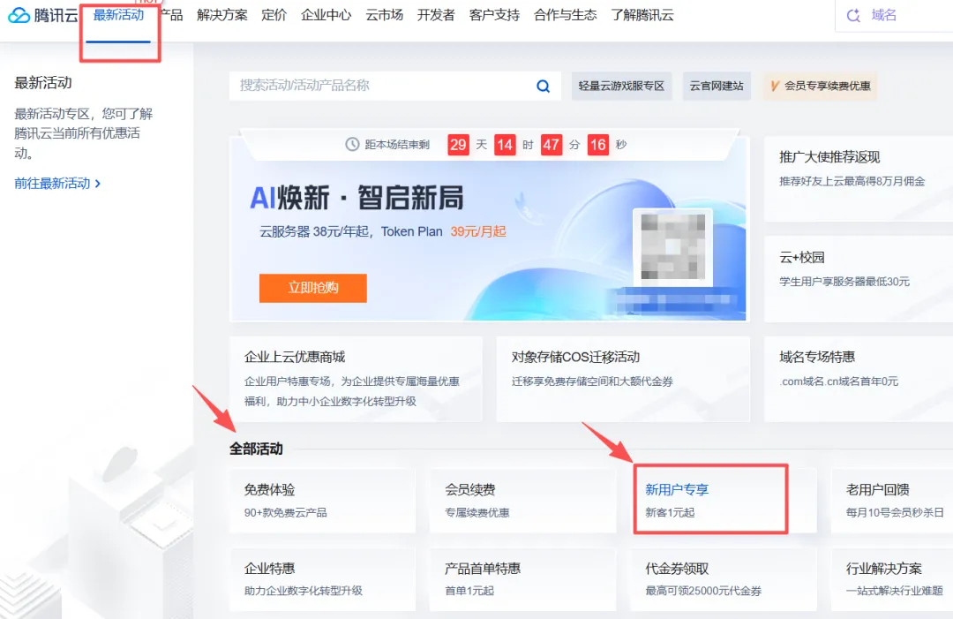
Task: Click the clock icon beside countdown
Action: [352, 145]
